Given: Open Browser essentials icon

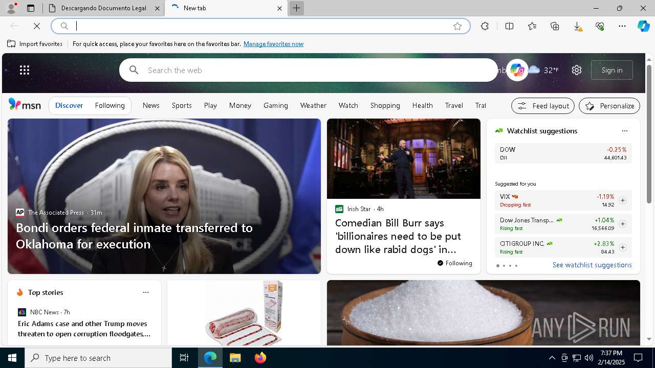Looking at the screenshot, I should point(600,26).
